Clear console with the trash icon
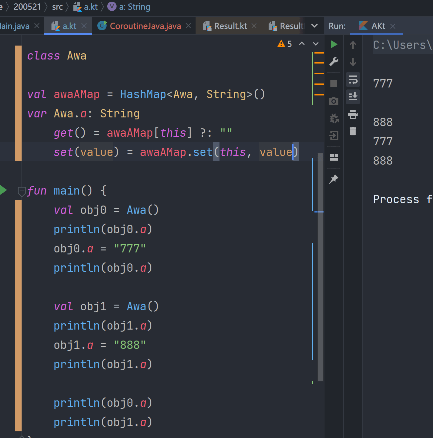 click(353, 131)
